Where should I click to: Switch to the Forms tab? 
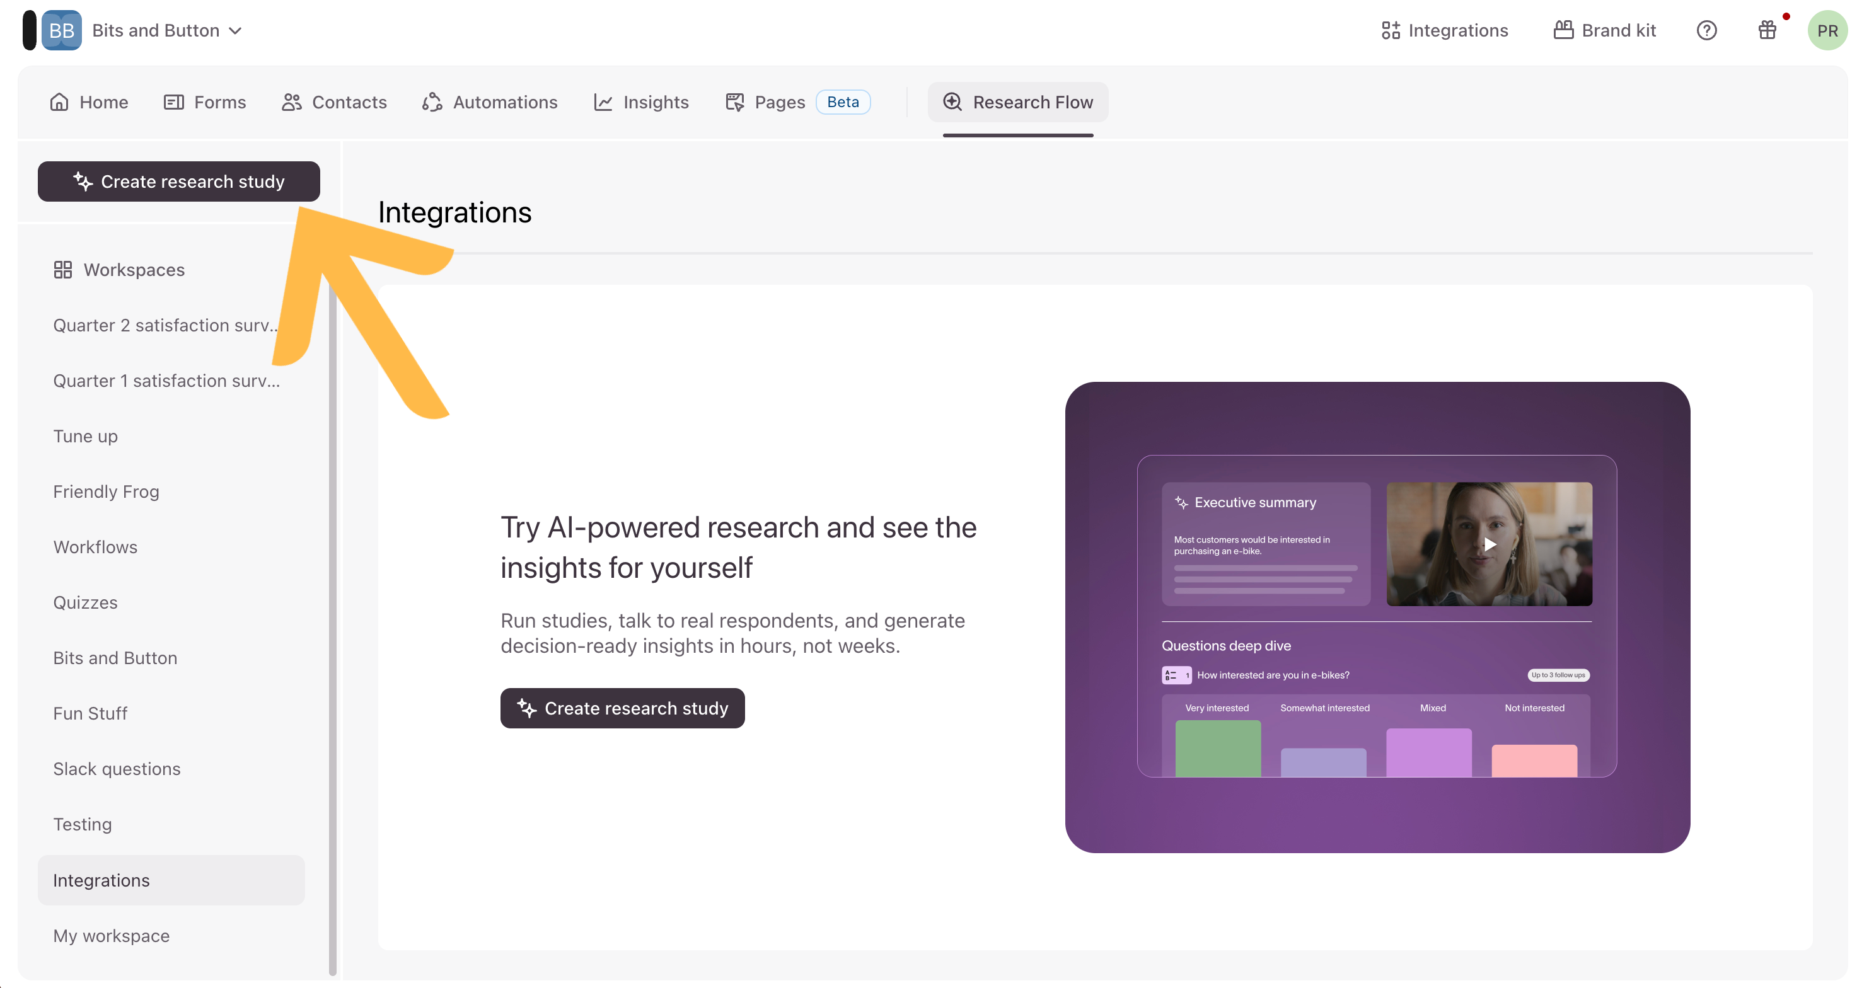point(205,102)
